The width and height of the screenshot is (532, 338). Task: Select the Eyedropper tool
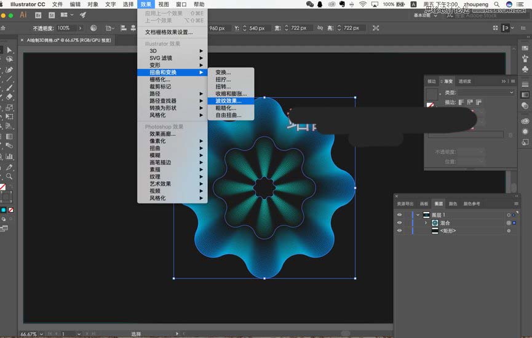[x=9, y=167]
